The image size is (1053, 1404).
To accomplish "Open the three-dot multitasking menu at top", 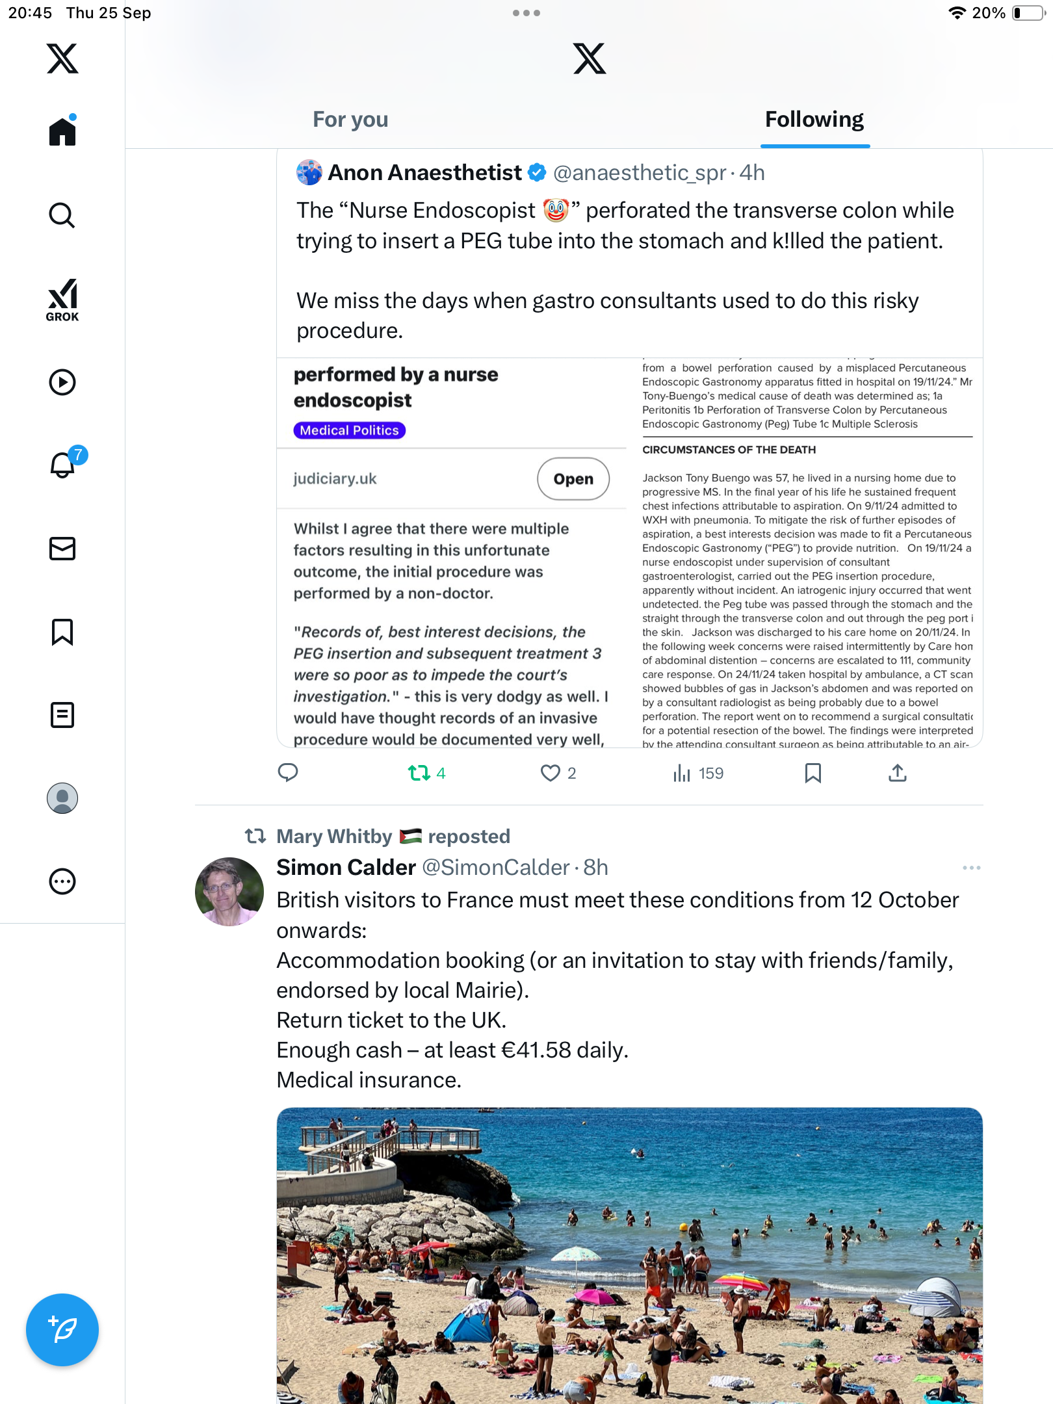I will coord(526,13).
